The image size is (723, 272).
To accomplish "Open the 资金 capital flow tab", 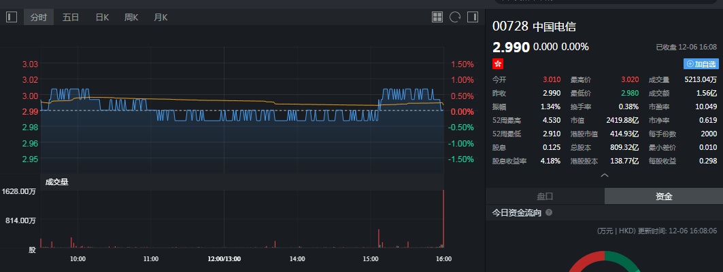I will point(663,196).
